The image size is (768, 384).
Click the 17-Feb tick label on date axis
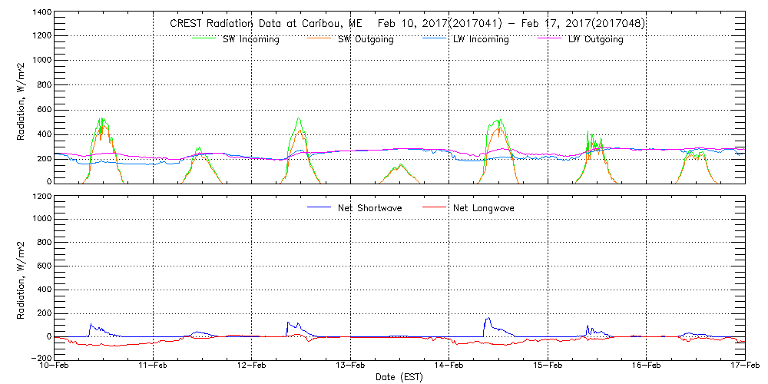743,367
